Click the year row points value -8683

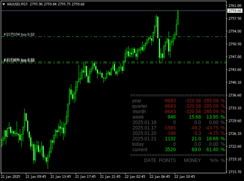point(169,101)
